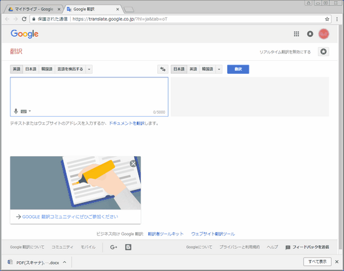Click the browser forward arrow

click(x=15, y=19)
